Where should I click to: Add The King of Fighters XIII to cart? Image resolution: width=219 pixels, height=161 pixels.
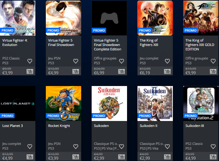[x=167, y=72]
